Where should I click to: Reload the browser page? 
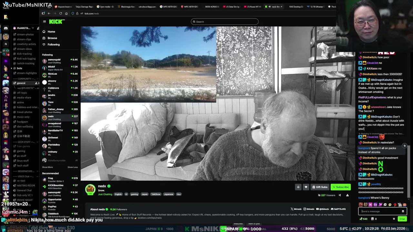coord(60,13)
